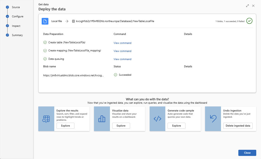
Task: Click the Generate code sample brackets icon
Action: [x=157, y=119]
